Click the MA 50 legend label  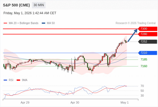pyautogui.click(x=51, y=23)
